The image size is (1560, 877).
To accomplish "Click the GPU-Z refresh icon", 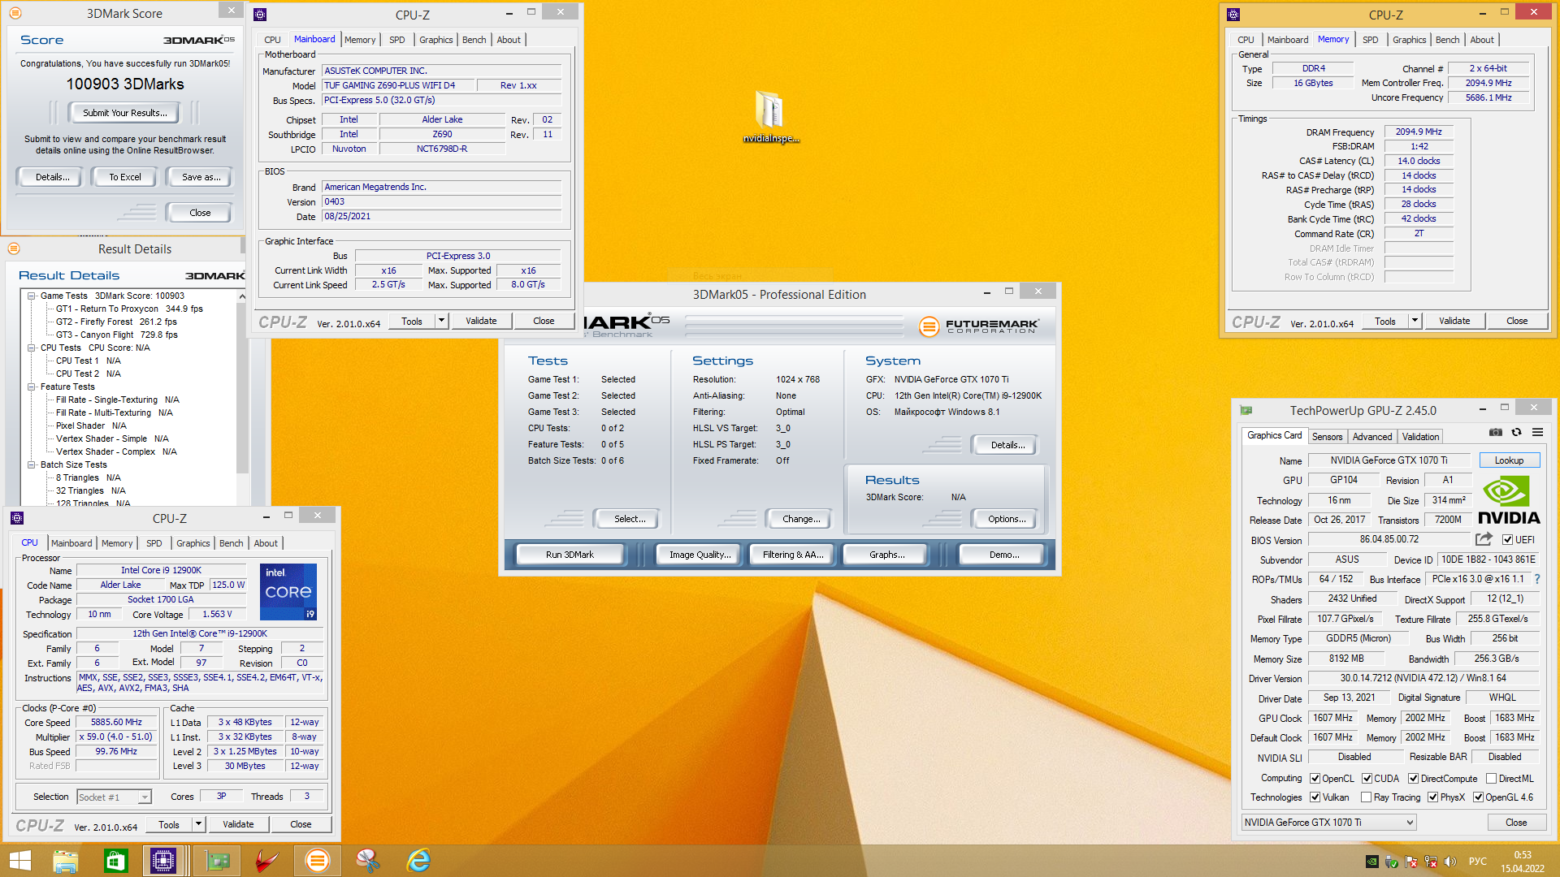I will (x=1516, y=433).
